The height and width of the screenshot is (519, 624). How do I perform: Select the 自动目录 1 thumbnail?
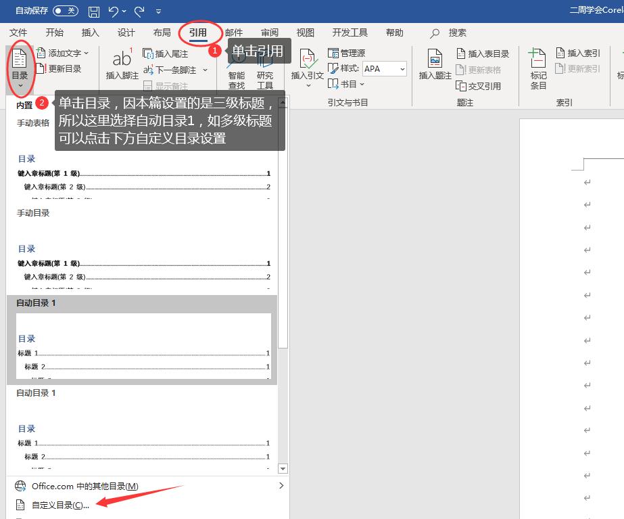pos(142,338)
